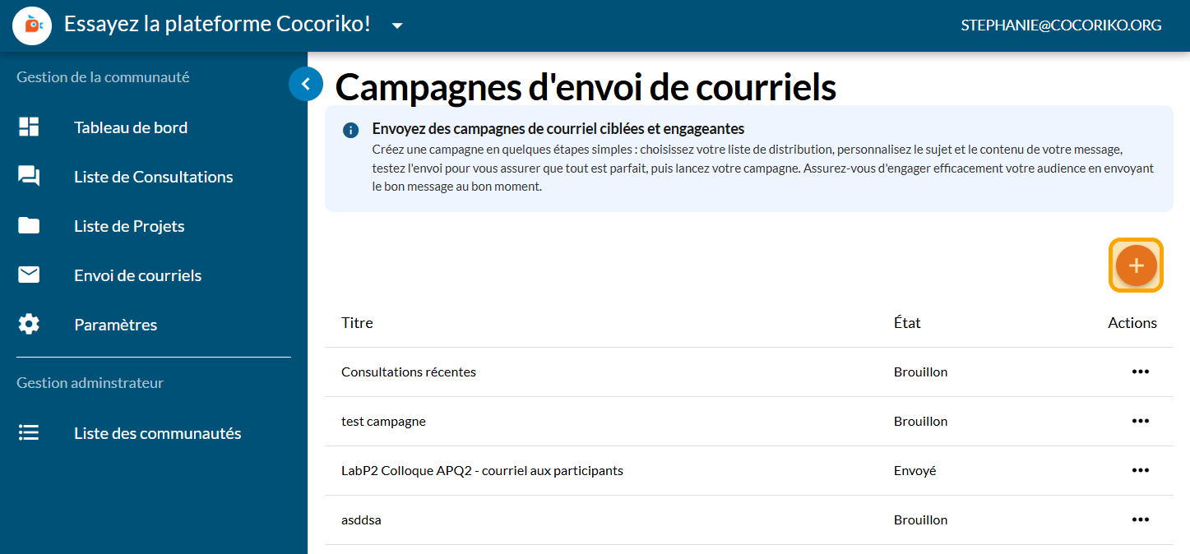Click the Liste de Projets folder icon
This screenshot has height=554, width=1190.
coord(29,226)
